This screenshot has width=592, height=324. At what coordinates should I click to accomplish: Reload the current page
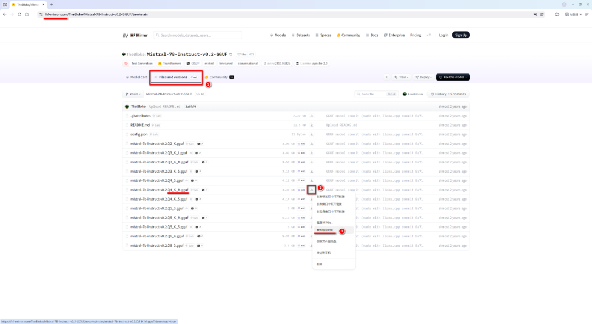coord(19,14)
